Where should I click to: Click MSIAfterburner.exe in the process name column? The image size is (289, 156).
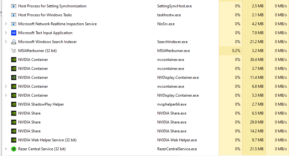(x=174, y=51)
